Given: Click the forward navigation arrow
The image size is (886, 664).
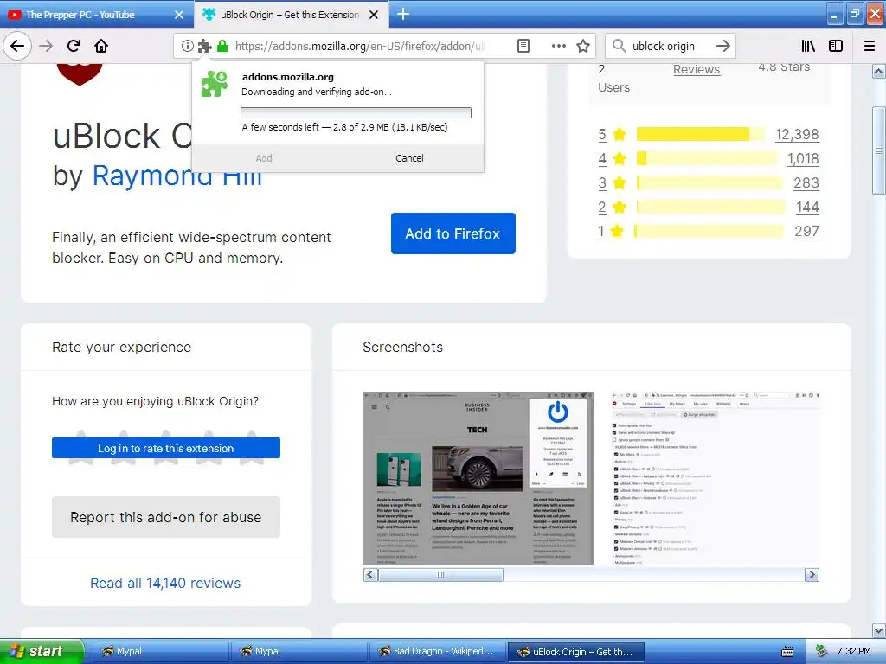Looking at the screenshot, I should (x=46, y=46).
